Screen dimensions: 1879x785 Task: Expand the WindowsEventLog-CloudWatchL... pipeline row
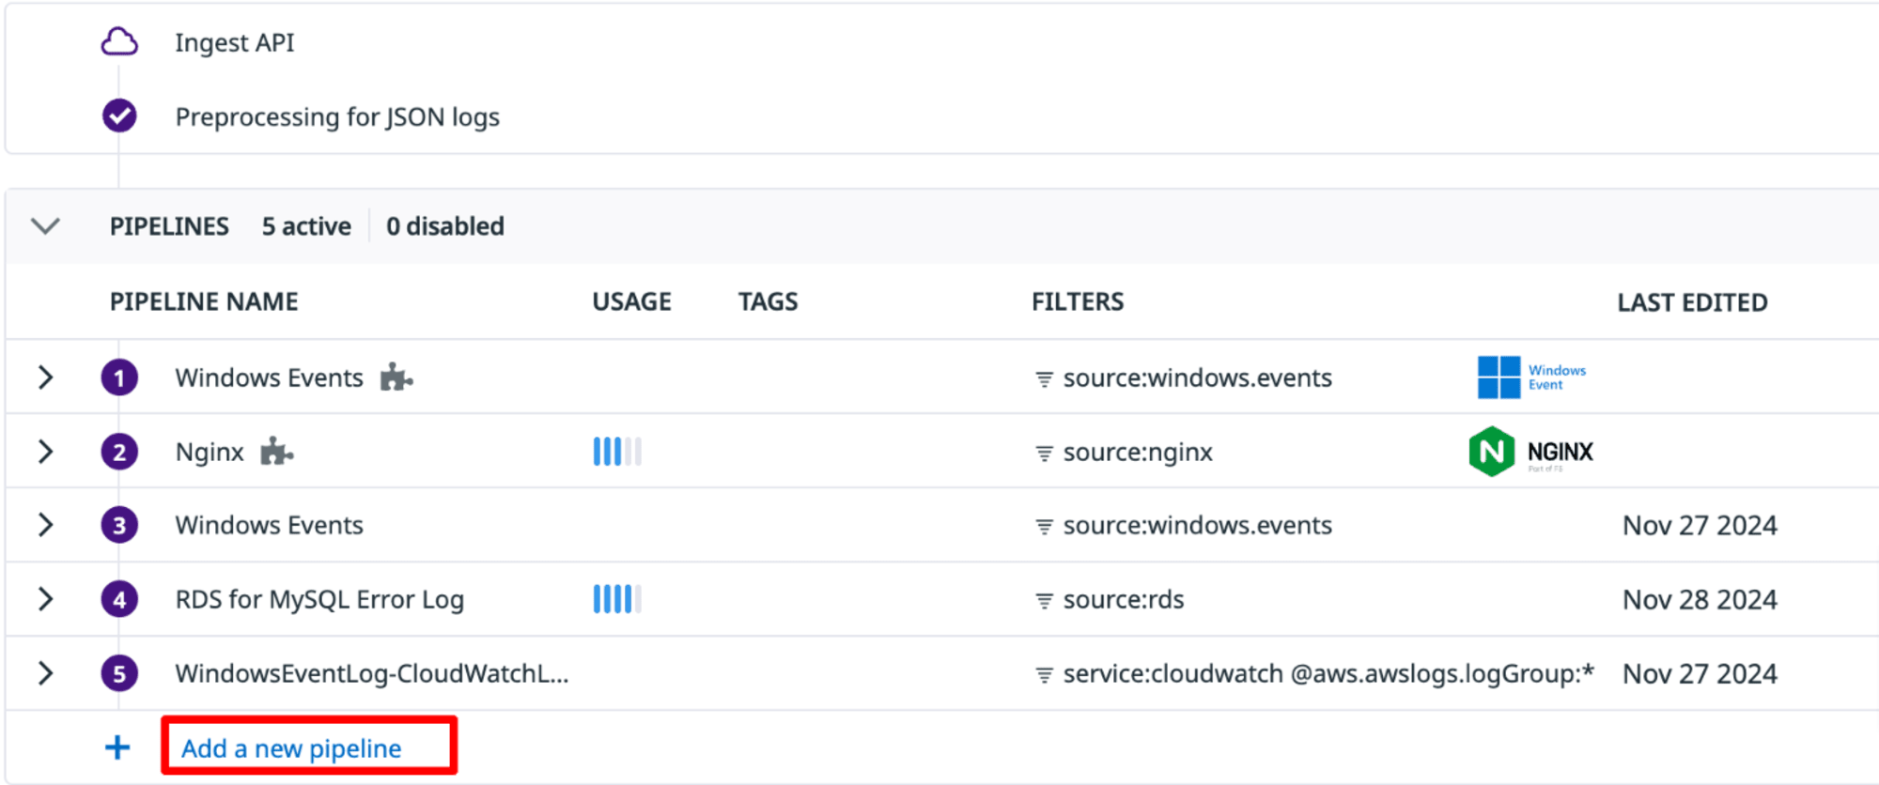point(45,673)
